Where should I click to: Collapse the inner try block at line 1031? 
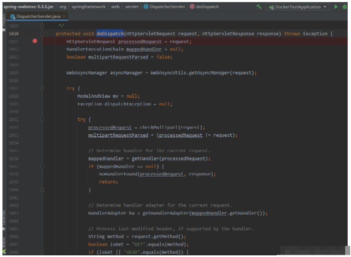42,119
